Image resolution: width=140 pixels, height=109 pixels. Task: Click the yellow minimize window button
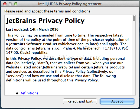[x=10, y=4]
